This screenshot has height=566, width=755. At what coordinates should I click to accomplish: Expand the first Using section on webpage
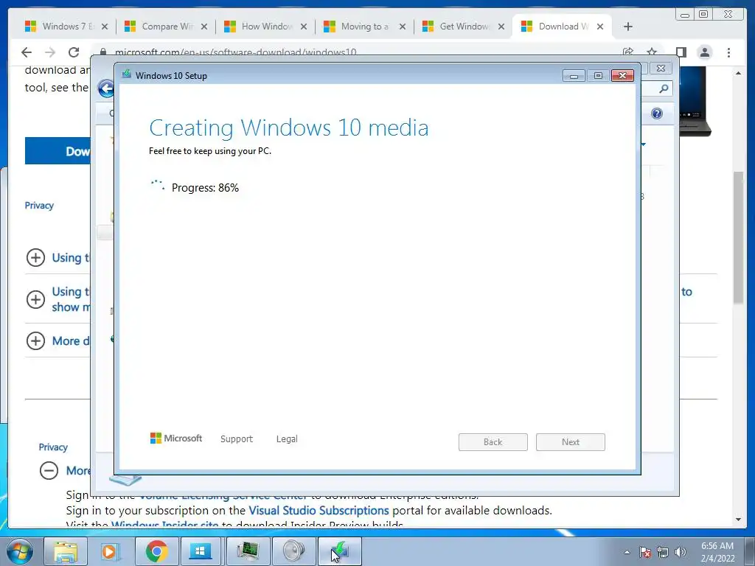coord(35,257)
